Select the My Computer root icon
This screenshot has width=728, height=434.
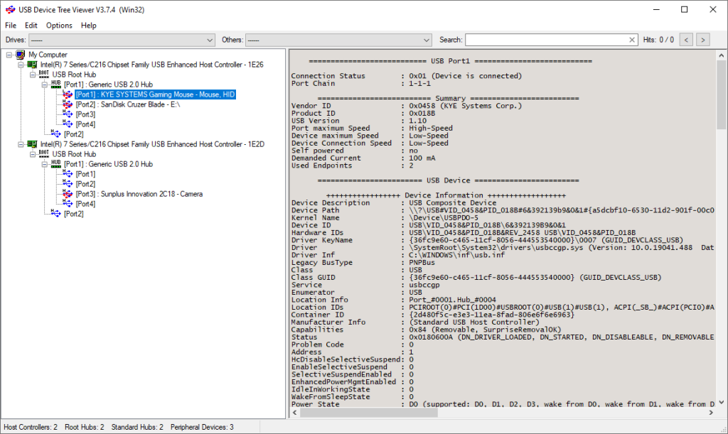coord(21,54)
